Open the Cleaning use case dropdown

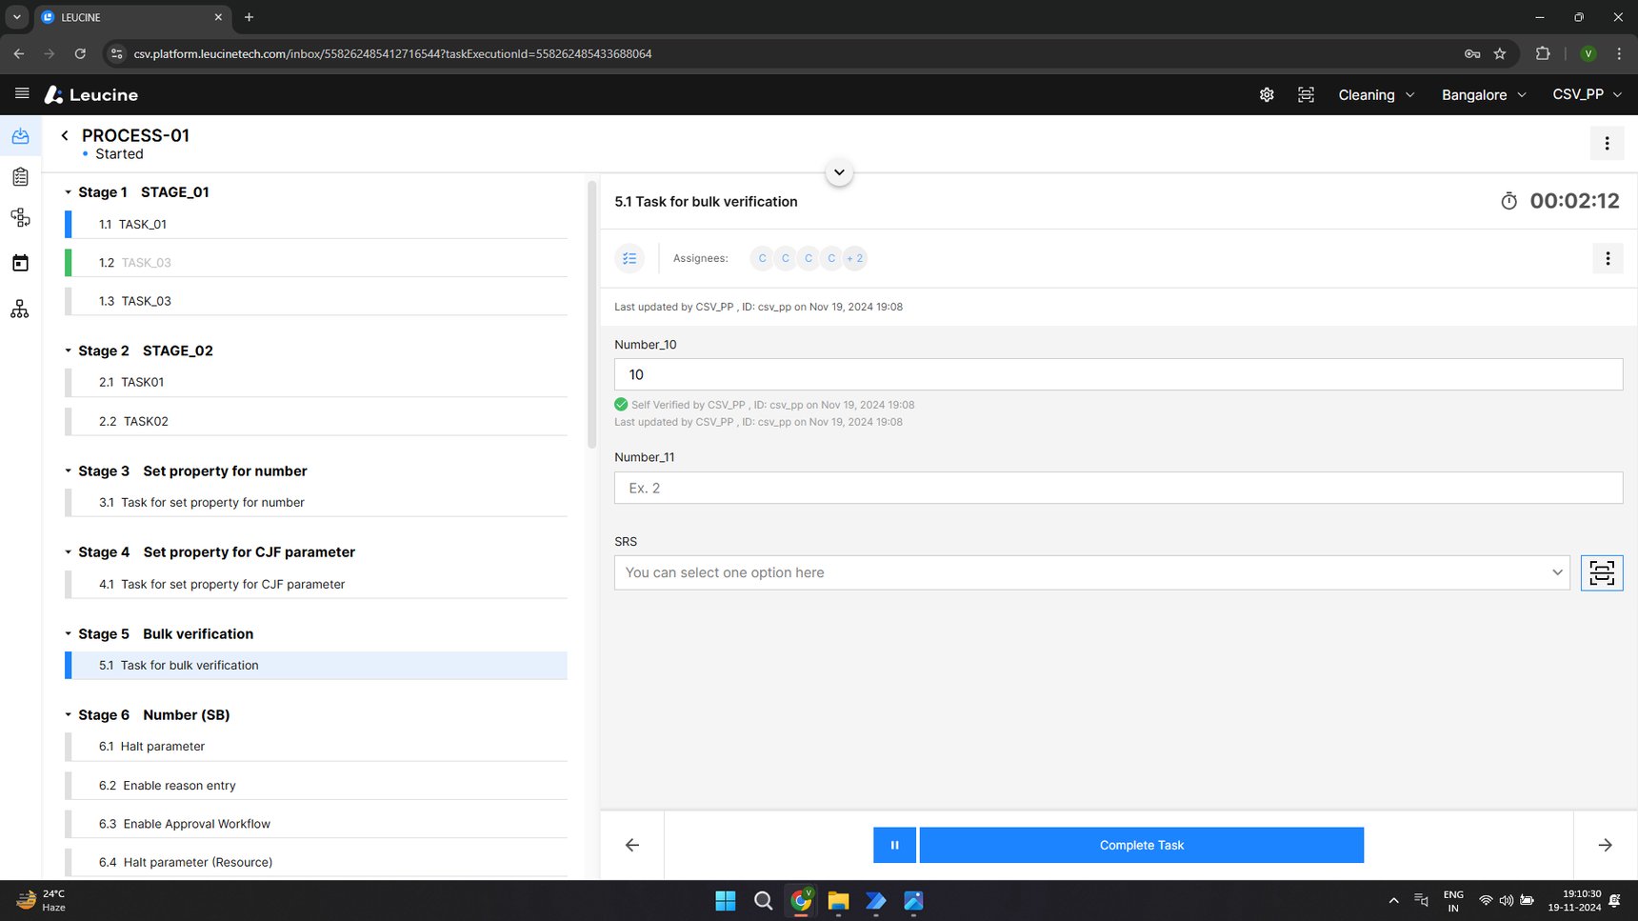pos(1375,94)
